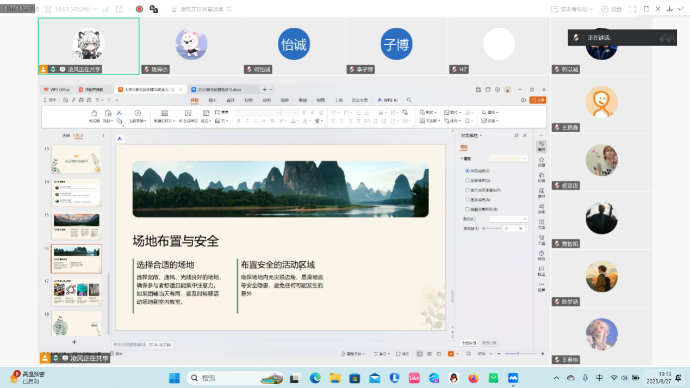Check the 隐藏背景图形 checkbox
Screen dimensions: 690x388
[468, 210]
